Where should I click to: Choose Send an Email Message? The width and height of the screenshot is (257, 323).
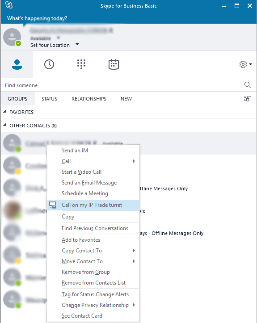click(93, 183)
